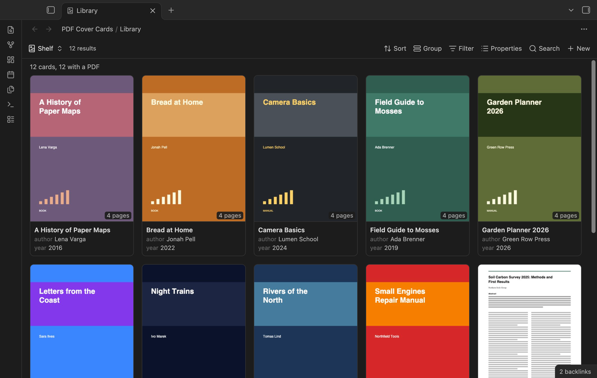The height and width of the screenshot is (378, 597).
Task: Toggle the left sidebar panel icon
Action: coord(51,10)
